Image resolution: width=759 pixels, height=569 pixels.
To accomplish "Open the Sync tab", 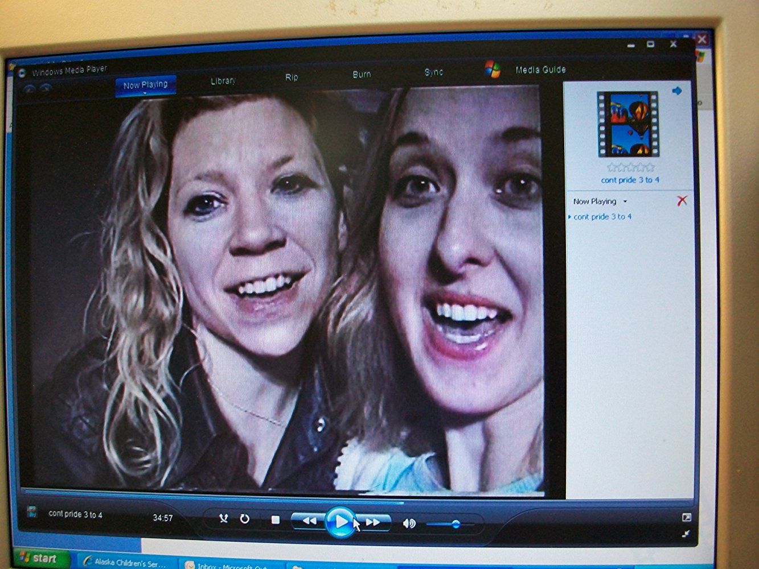I will click(433, 72).
